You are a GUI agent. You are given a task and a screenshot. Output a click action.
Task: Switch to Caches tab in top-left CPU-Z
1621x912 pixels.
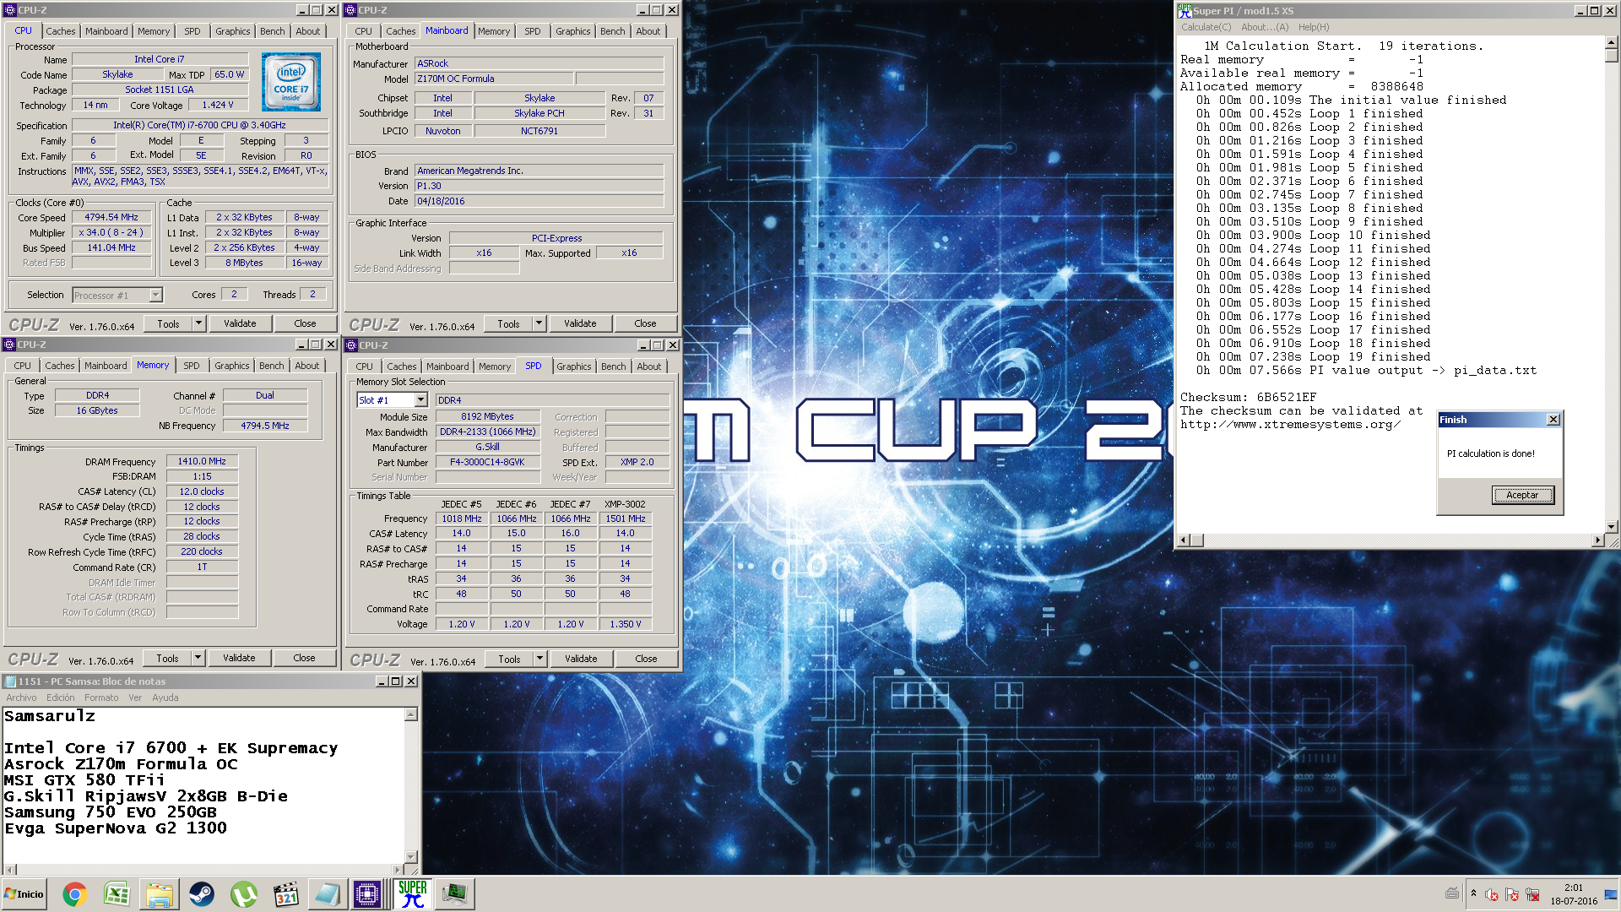[x=61, y=31]
